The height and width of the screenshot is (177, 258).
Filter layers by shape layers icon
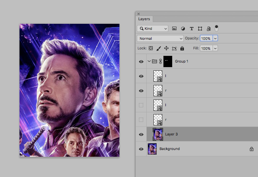click(200, 29)
